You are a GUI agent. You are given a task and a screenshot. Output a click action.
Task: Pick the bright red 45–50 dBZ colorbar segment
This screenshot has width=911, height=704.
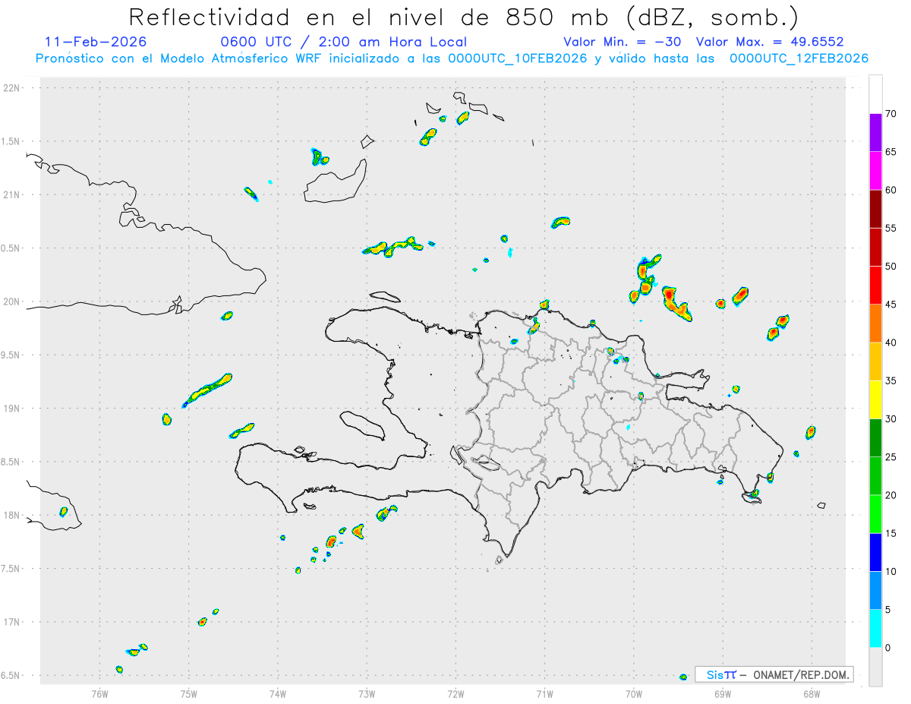(875, 286)
